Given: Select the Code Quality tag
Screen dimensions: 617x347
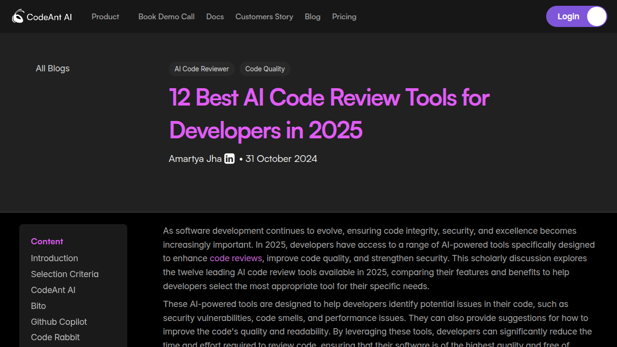Looking at the screenshot, I should click(x=265, y=69).
